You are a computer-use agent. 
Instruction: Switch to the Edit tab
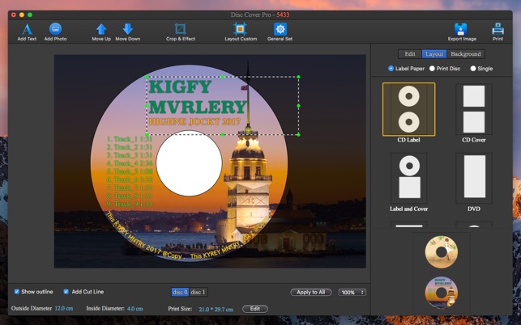coord(410,54)
